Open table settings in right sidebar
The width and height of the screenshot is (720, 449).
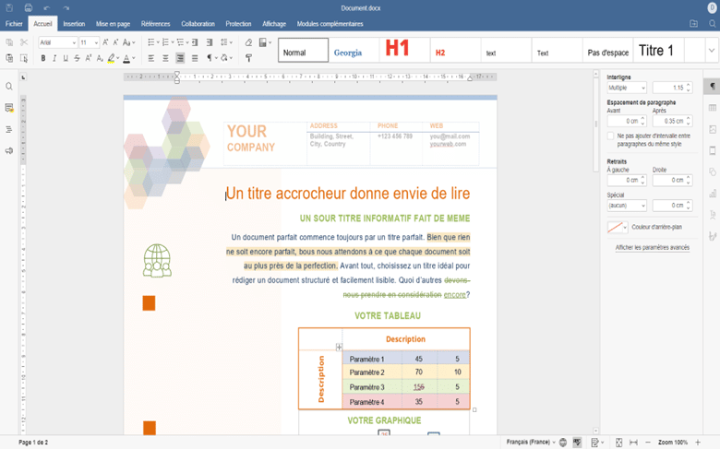pos(712,108)
